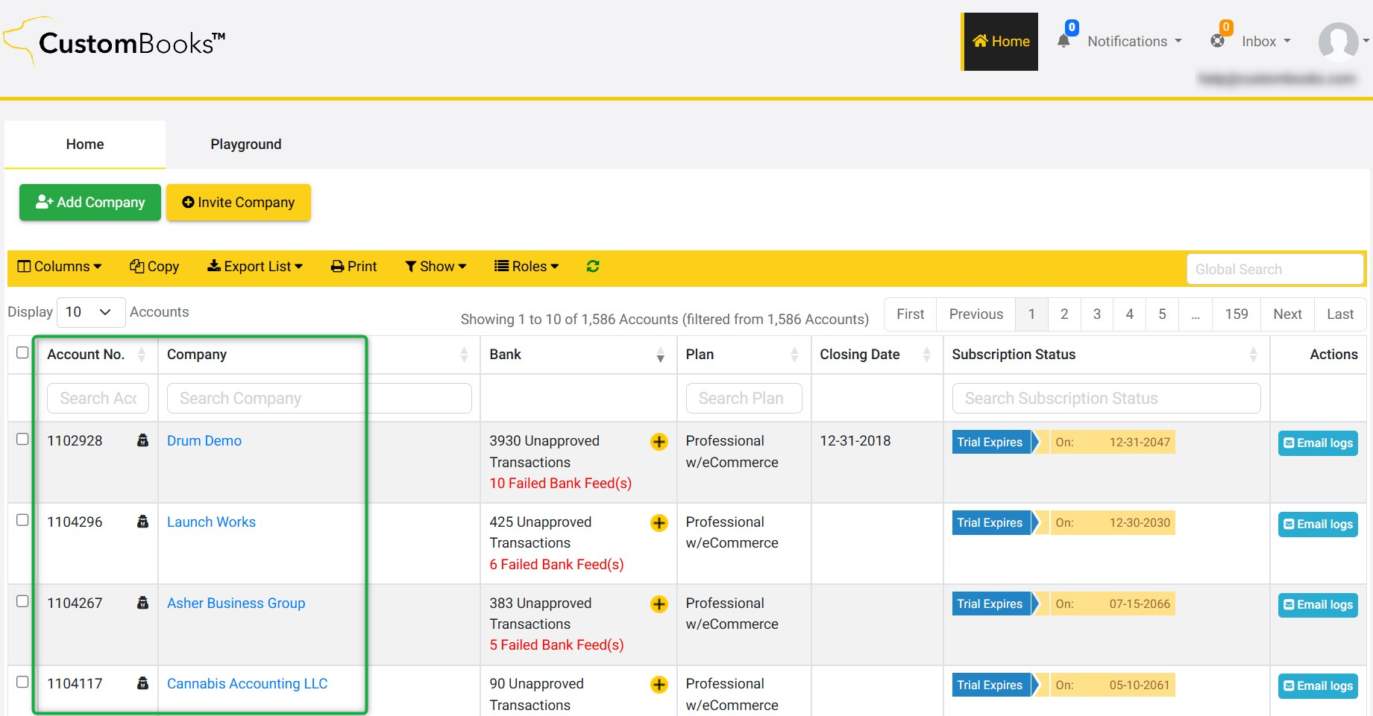Expand the Columns dropdown menu

click(60, 267)
